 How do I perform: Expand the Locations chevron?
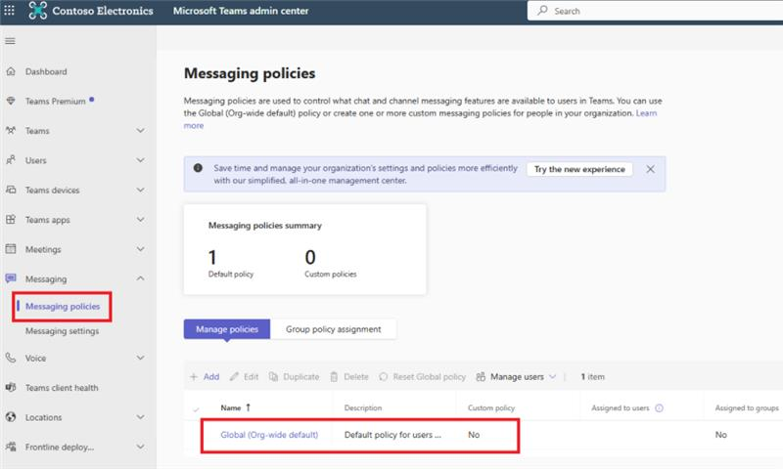(x=141, y=417)
